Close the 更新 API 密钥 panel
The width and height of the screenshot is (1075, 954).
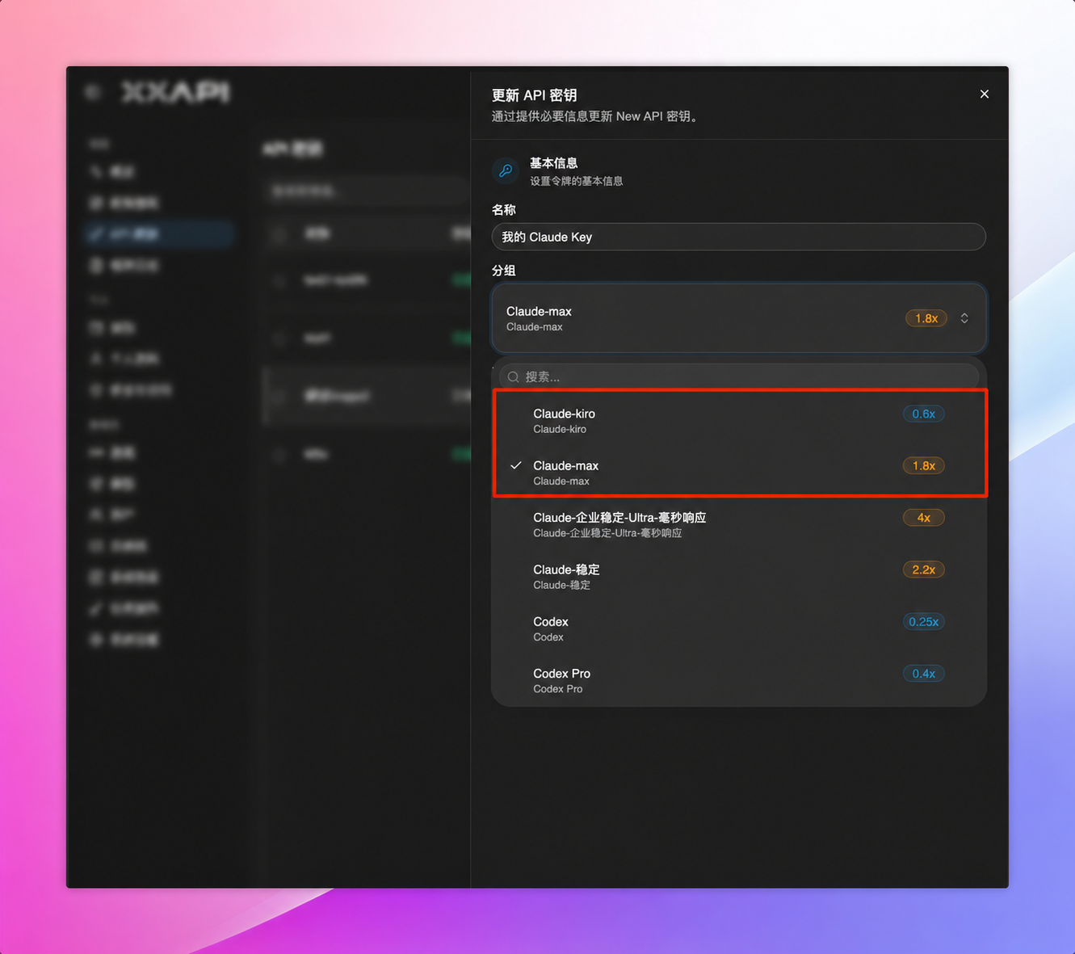pyautogui.click(x=984, y=95)
